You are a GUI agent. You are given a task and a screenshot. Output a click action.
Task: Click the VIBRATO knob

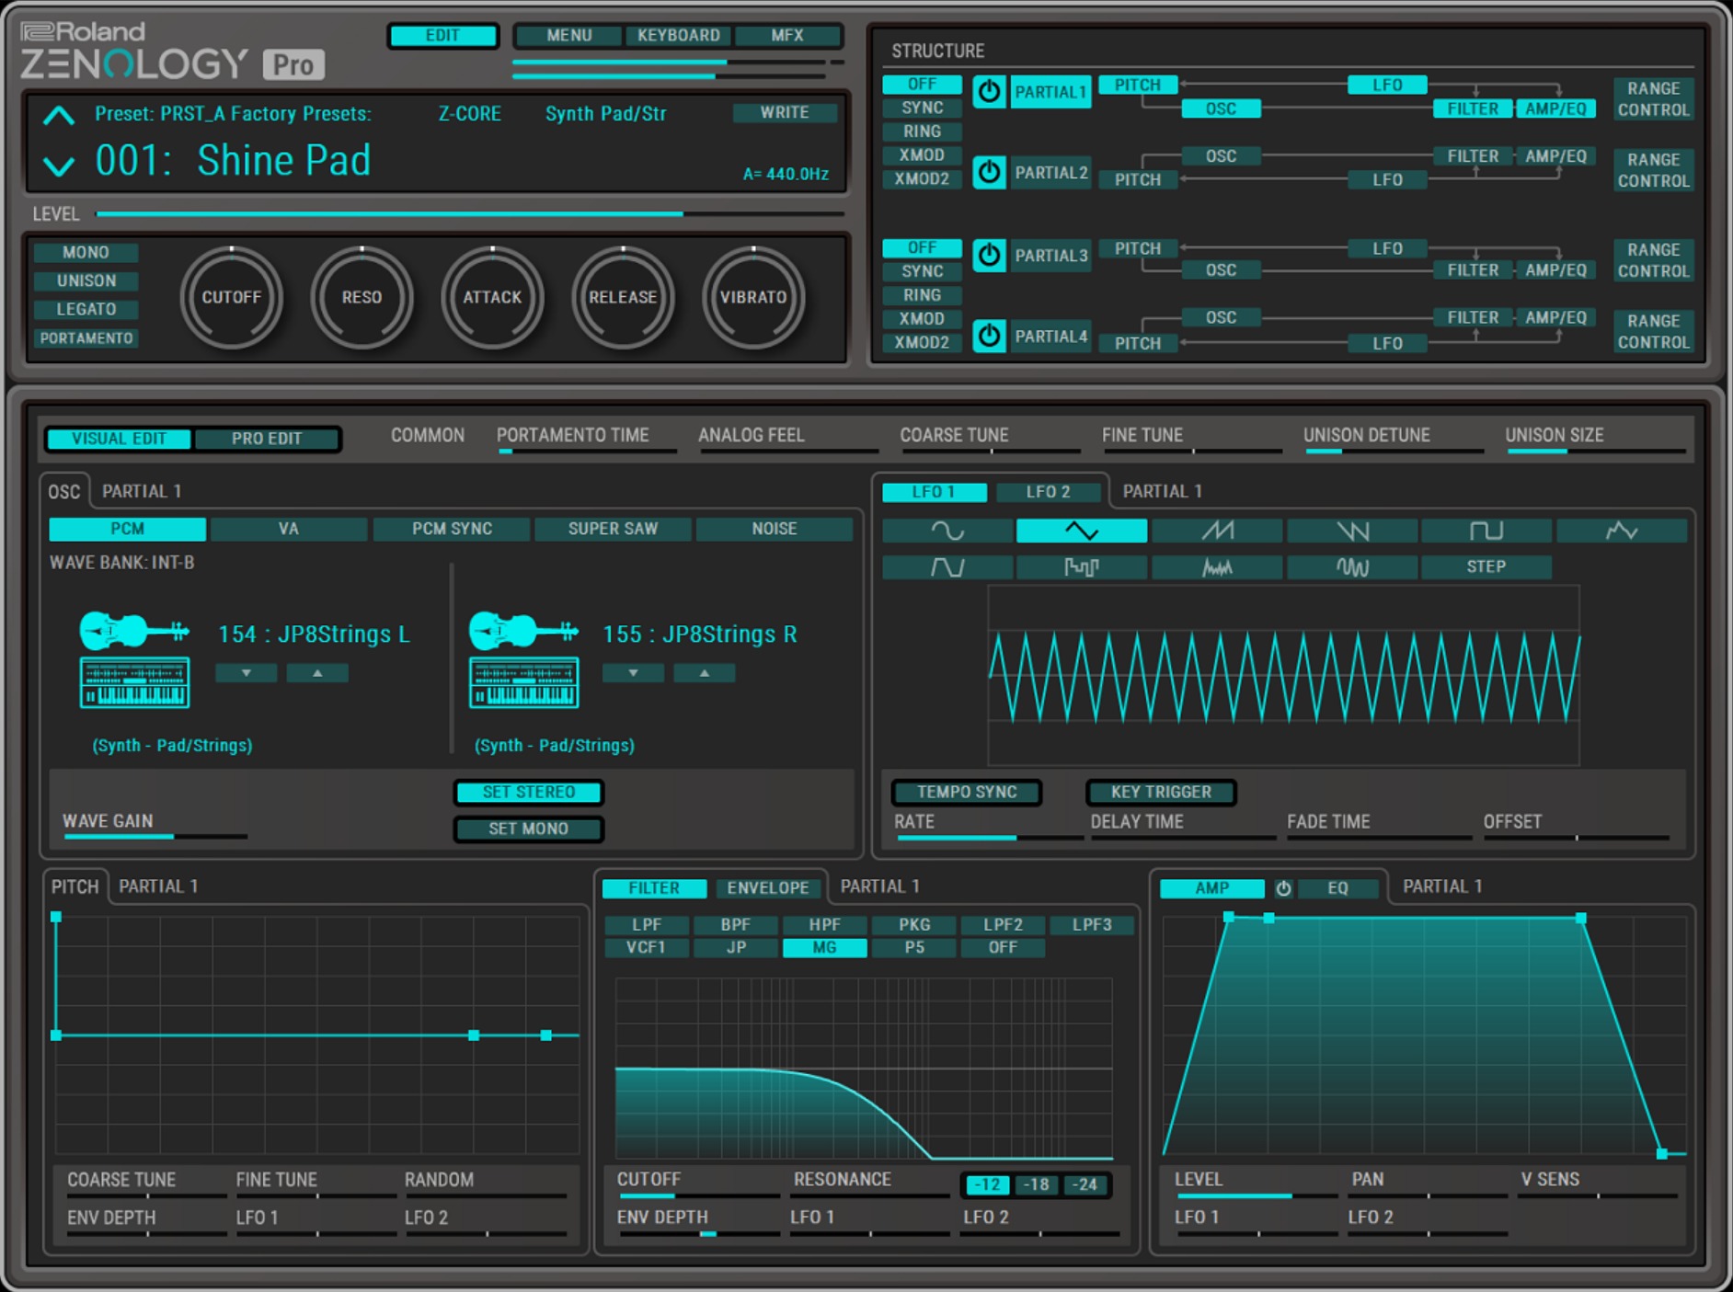click(x=753, y=297)
